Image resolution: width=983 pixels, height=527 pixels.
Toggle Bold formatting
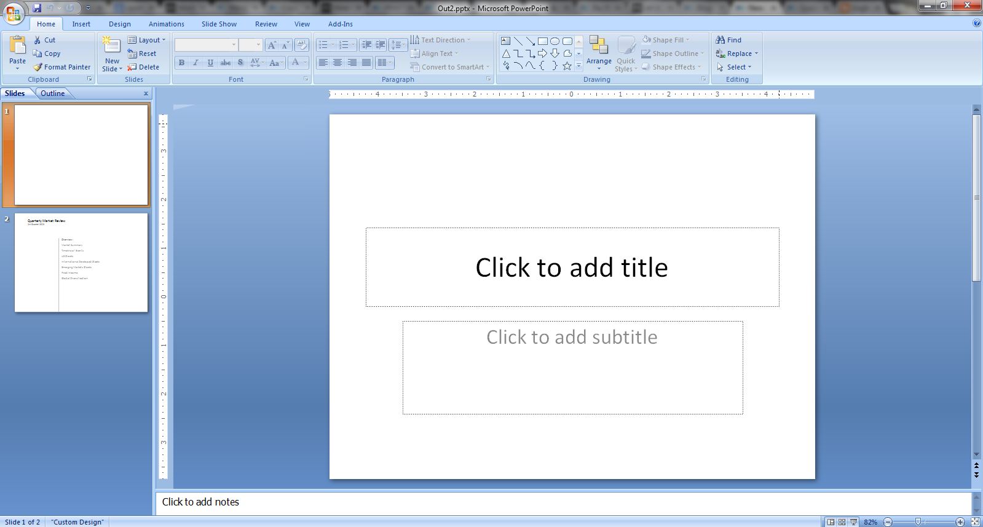point(181,63)
